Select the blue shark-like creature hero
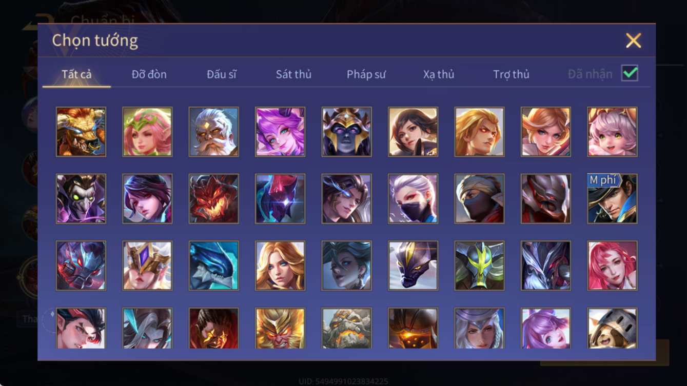 213,266
